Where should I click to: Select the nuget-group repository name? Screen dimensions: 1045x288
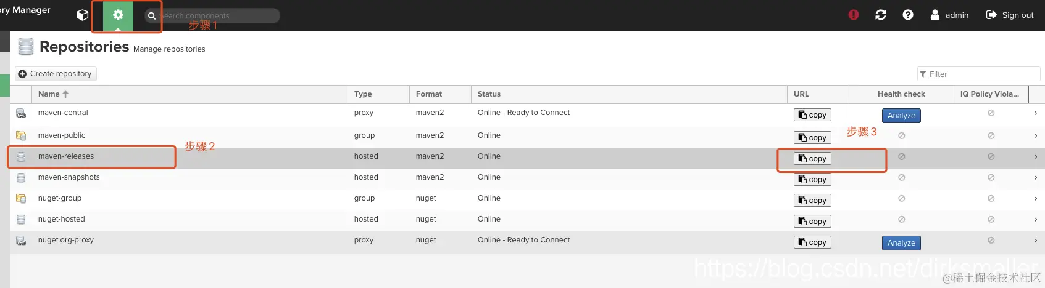pos(60,198)
